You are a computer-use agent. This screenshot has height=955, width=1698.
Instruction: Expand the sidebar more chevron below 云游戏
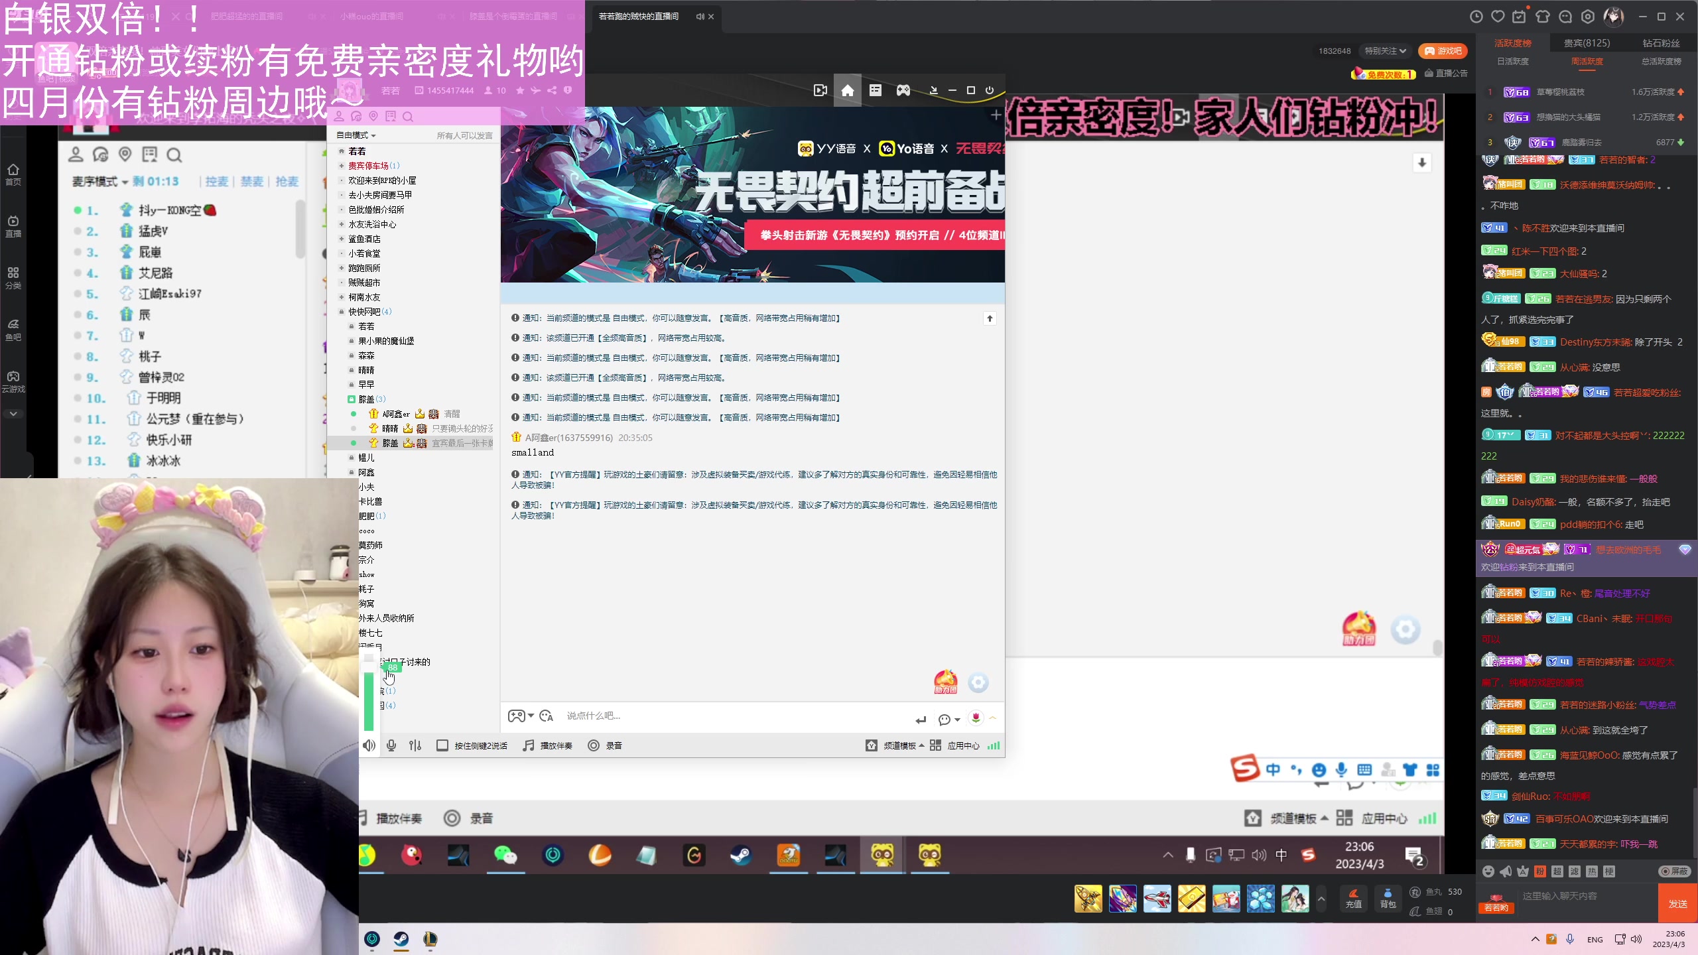pyautogui.click(x=13, y=414)
